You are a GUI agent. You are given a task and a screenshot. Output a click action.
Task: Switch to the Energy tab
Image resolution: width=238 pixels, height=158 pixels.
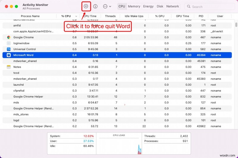click(148, 6)
